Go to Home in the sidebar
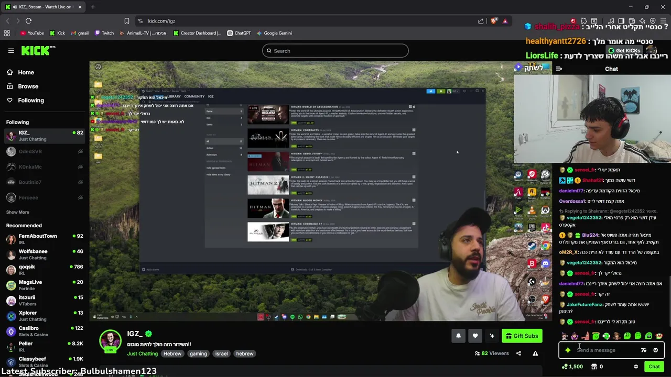 pos(21,72)
